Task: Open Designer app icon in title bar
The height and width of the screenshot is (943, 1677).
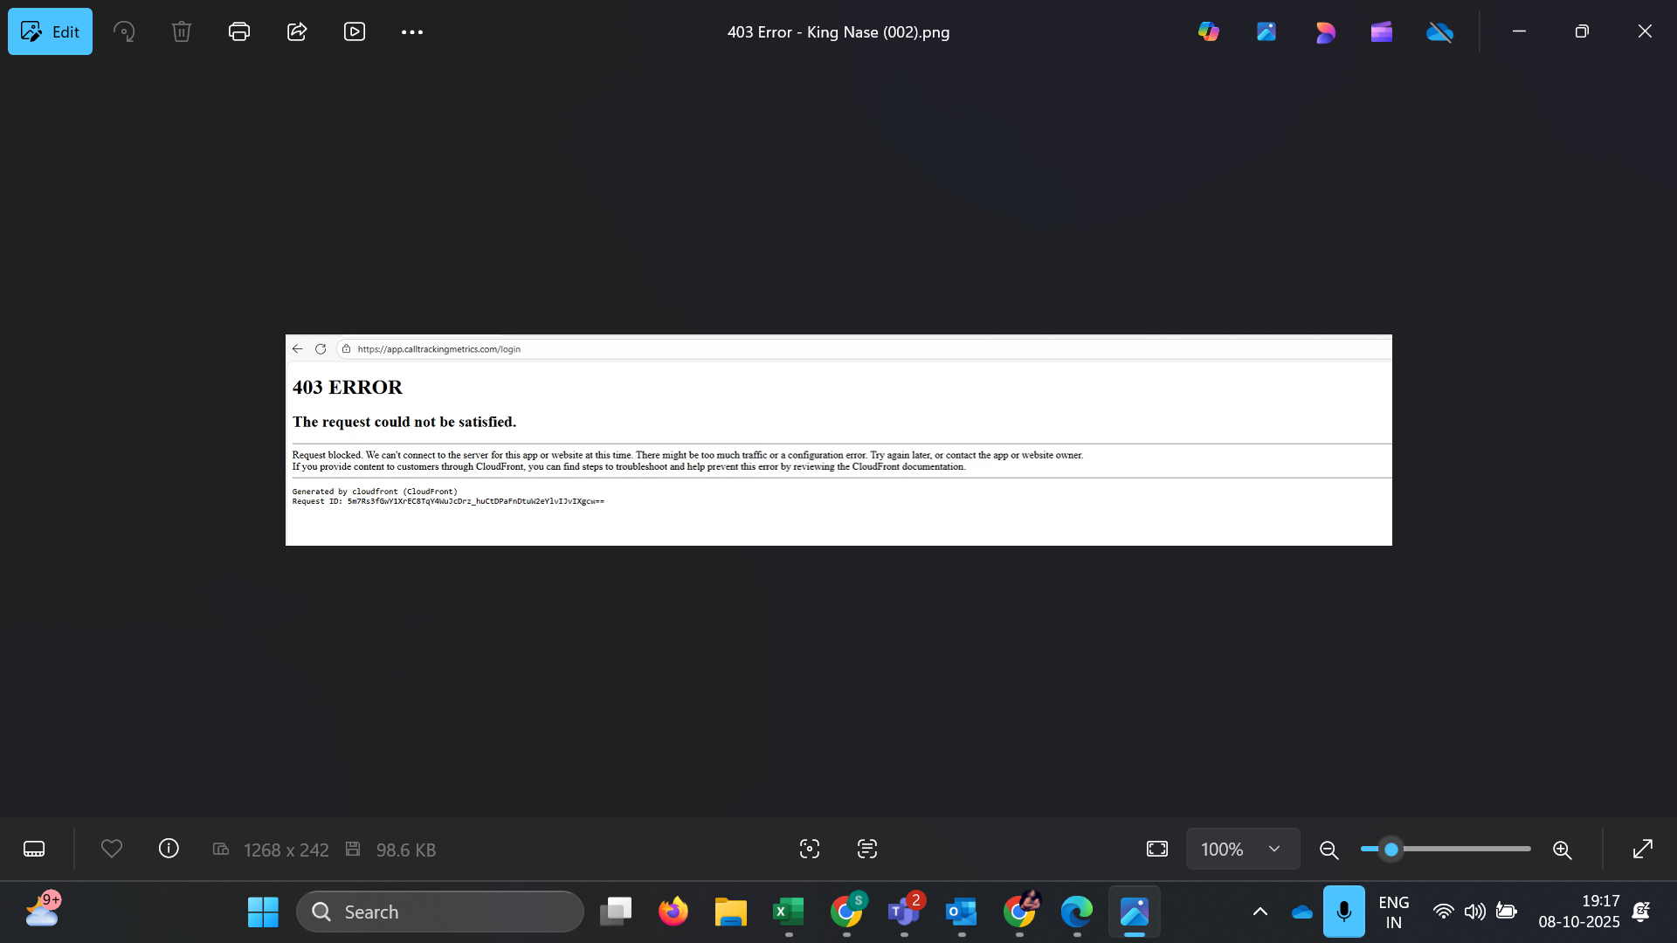Action: [1325, 31]
